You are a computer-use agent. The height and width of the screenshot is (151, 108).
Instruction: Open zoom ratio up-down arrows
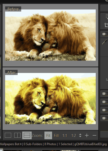pos(80,135)
